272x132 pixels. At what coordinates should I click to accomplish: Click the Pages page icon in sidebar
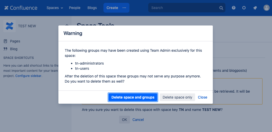pos(5,41)
